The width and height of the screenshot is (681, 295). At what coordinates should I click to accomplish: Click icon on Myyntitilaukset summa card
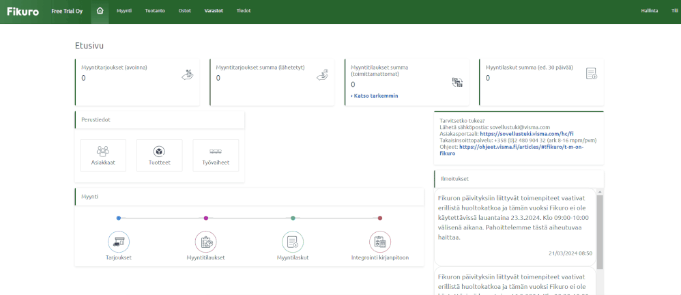click(457, 82)
